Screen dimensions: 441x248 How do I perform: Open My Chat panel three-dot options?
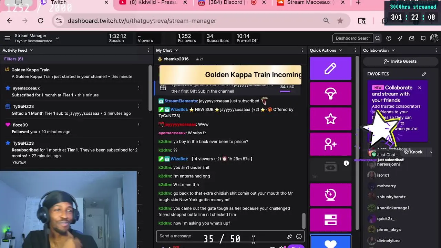(302, 50)
